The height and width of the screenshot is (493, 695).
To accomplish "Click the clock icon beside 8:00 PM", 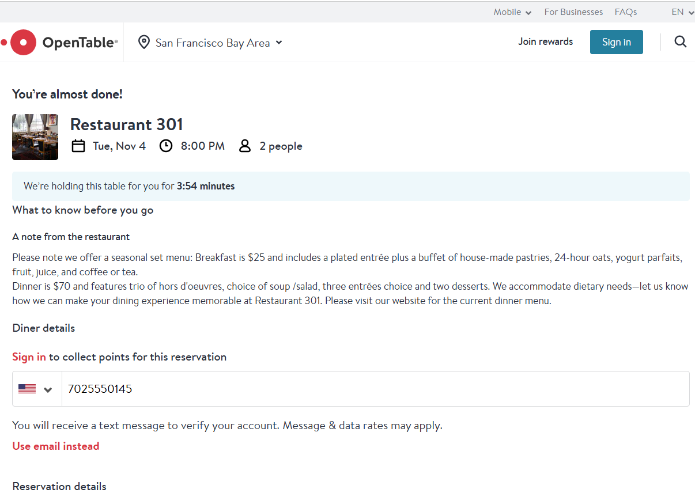I will [x=166, y=146].
